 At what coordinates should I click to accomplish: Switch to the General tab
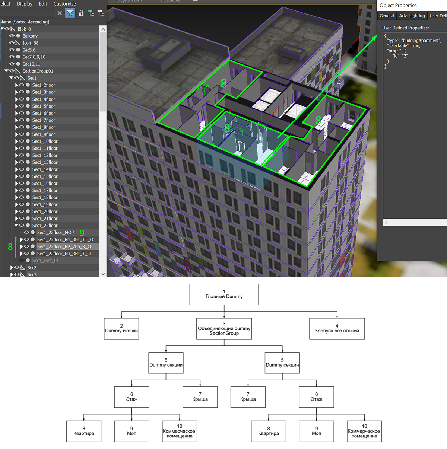(x=387, y=16)
